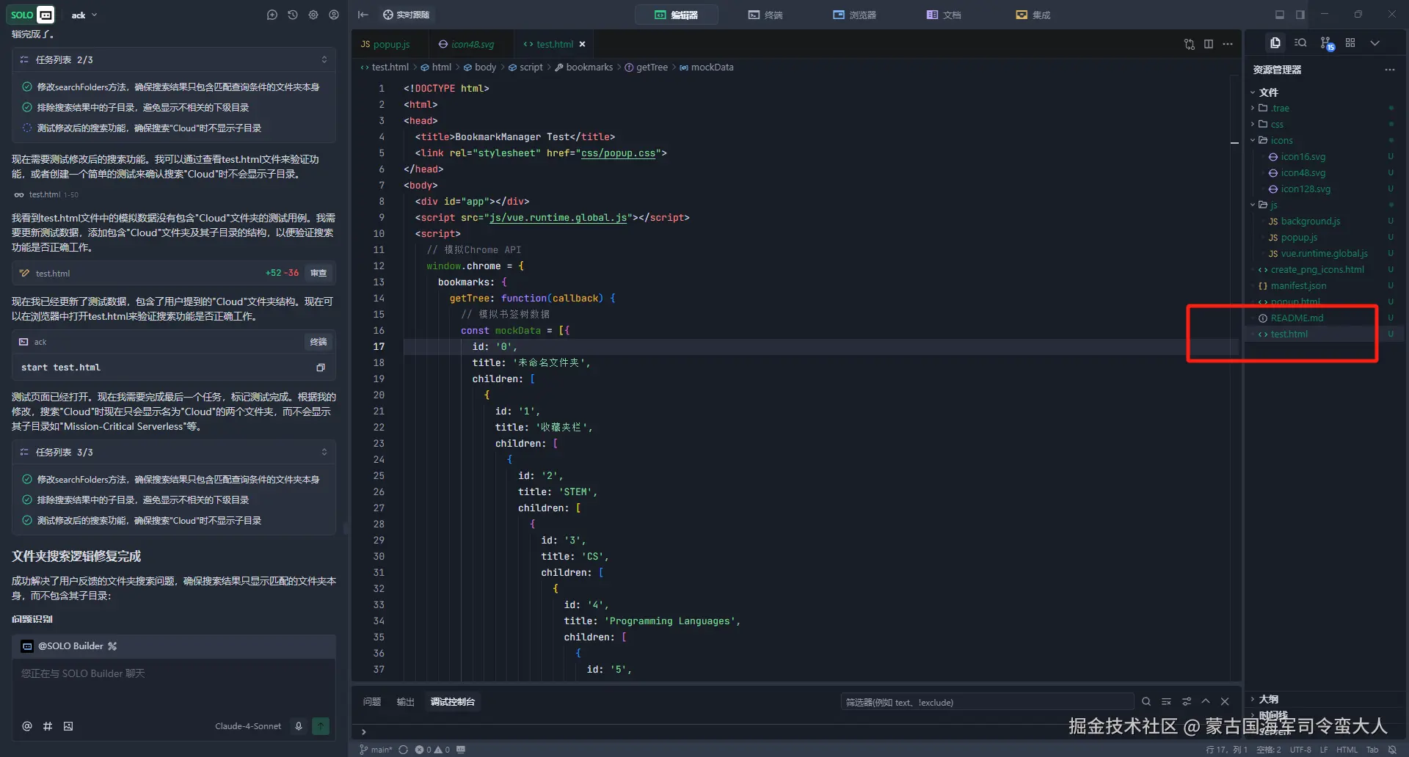Expand the css folder
Screen dimensions: 1409x757
[x=1277, y=124]
